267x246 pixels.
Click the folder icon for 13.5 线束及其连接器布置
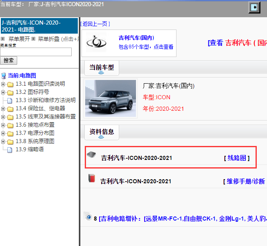click(x=10, y=117)
